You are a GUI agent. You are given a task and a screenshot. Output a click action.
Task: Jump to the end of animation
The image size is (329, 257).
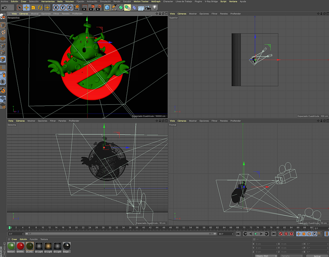(274, 234)
